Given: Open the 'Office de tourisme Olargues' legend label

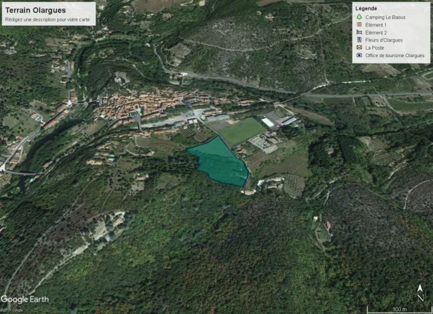Looking at the screenshot, I should point(395,55).
